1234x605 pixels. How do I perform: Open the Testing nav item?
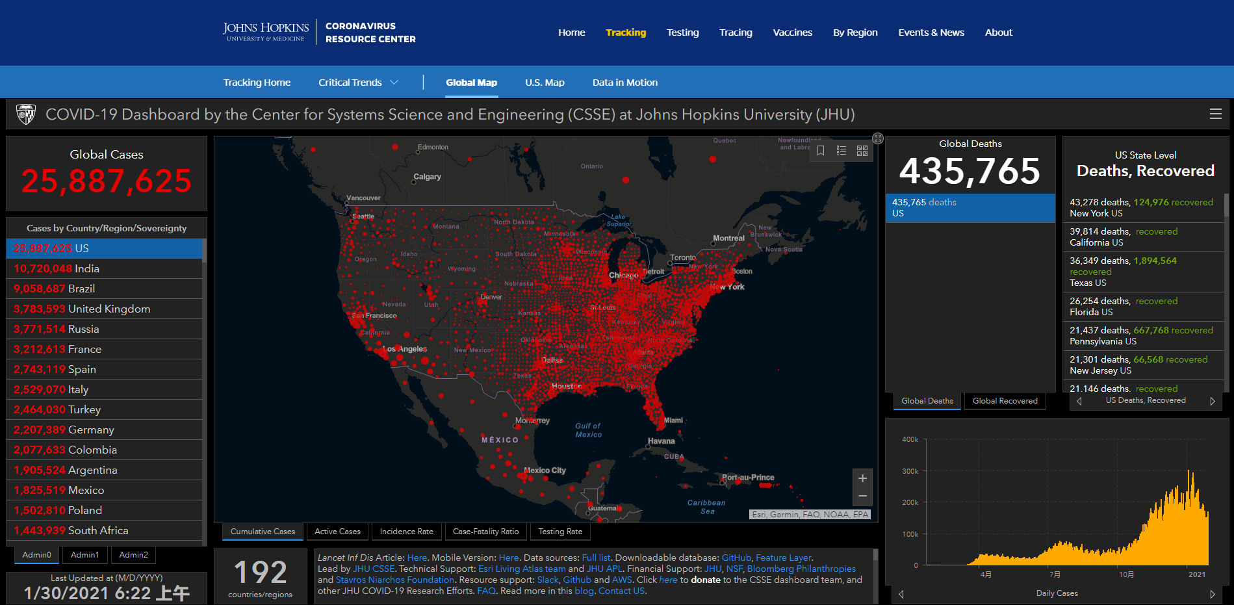(683, 32)
